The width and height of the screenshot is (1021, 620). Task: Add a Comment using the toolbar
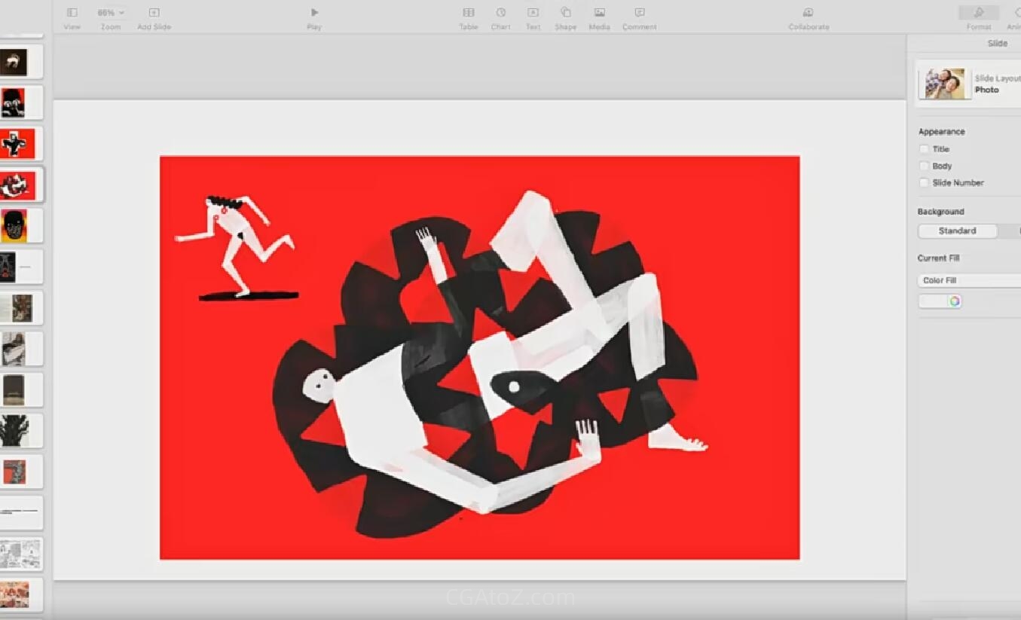(x=639, y=13)
